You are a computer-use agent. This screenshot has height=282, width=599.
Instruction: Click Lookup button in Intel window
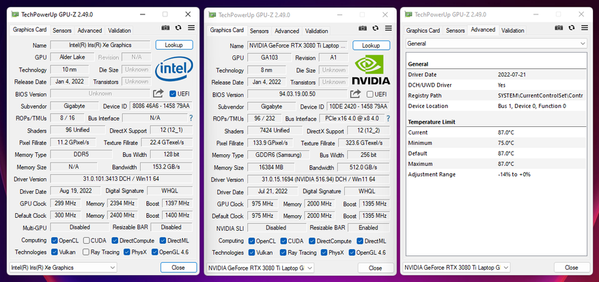(x=174, y=44)
